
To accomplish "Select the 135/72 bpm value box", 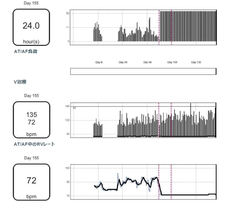I will [31, 120].
